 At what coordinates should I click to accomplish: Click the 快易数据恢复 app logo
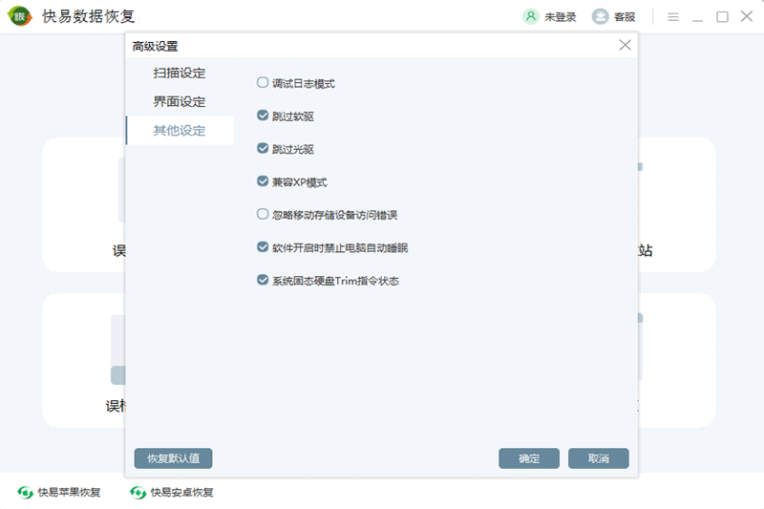21,16
